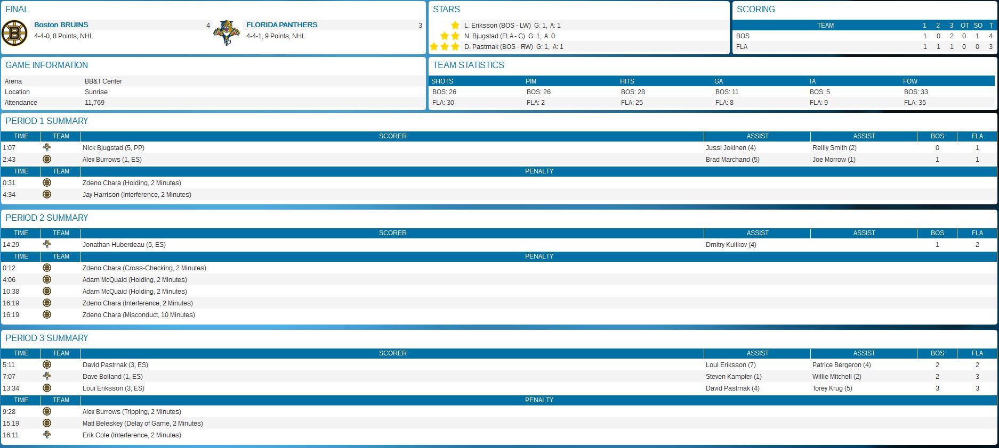Click the PENALTY header in Period 2 Summary
999x448 pixels.
coord(539,256)
